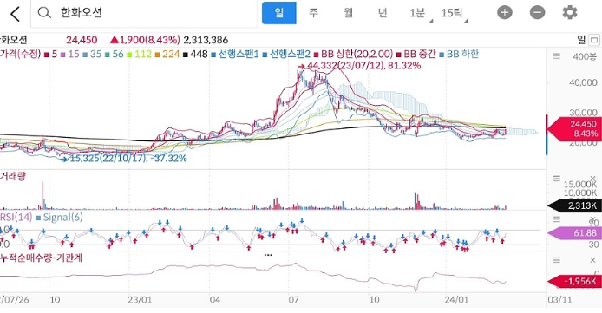
Task: Switch to the 년 yearly chart tab
Action: pos(383,13)
